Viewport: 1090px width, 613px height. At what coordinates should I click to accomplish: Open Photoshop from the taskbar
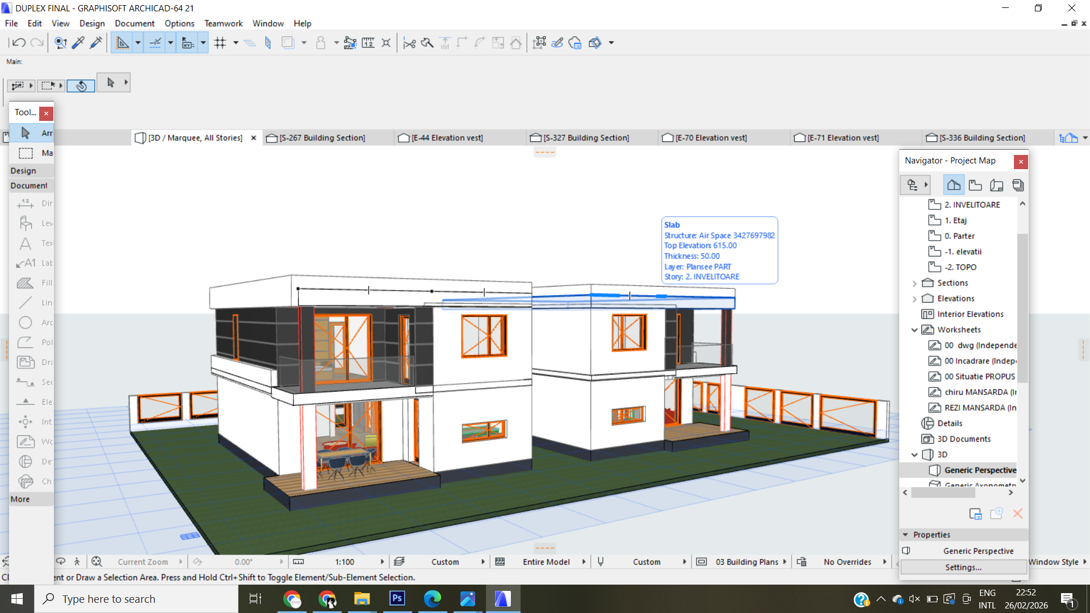397,599
